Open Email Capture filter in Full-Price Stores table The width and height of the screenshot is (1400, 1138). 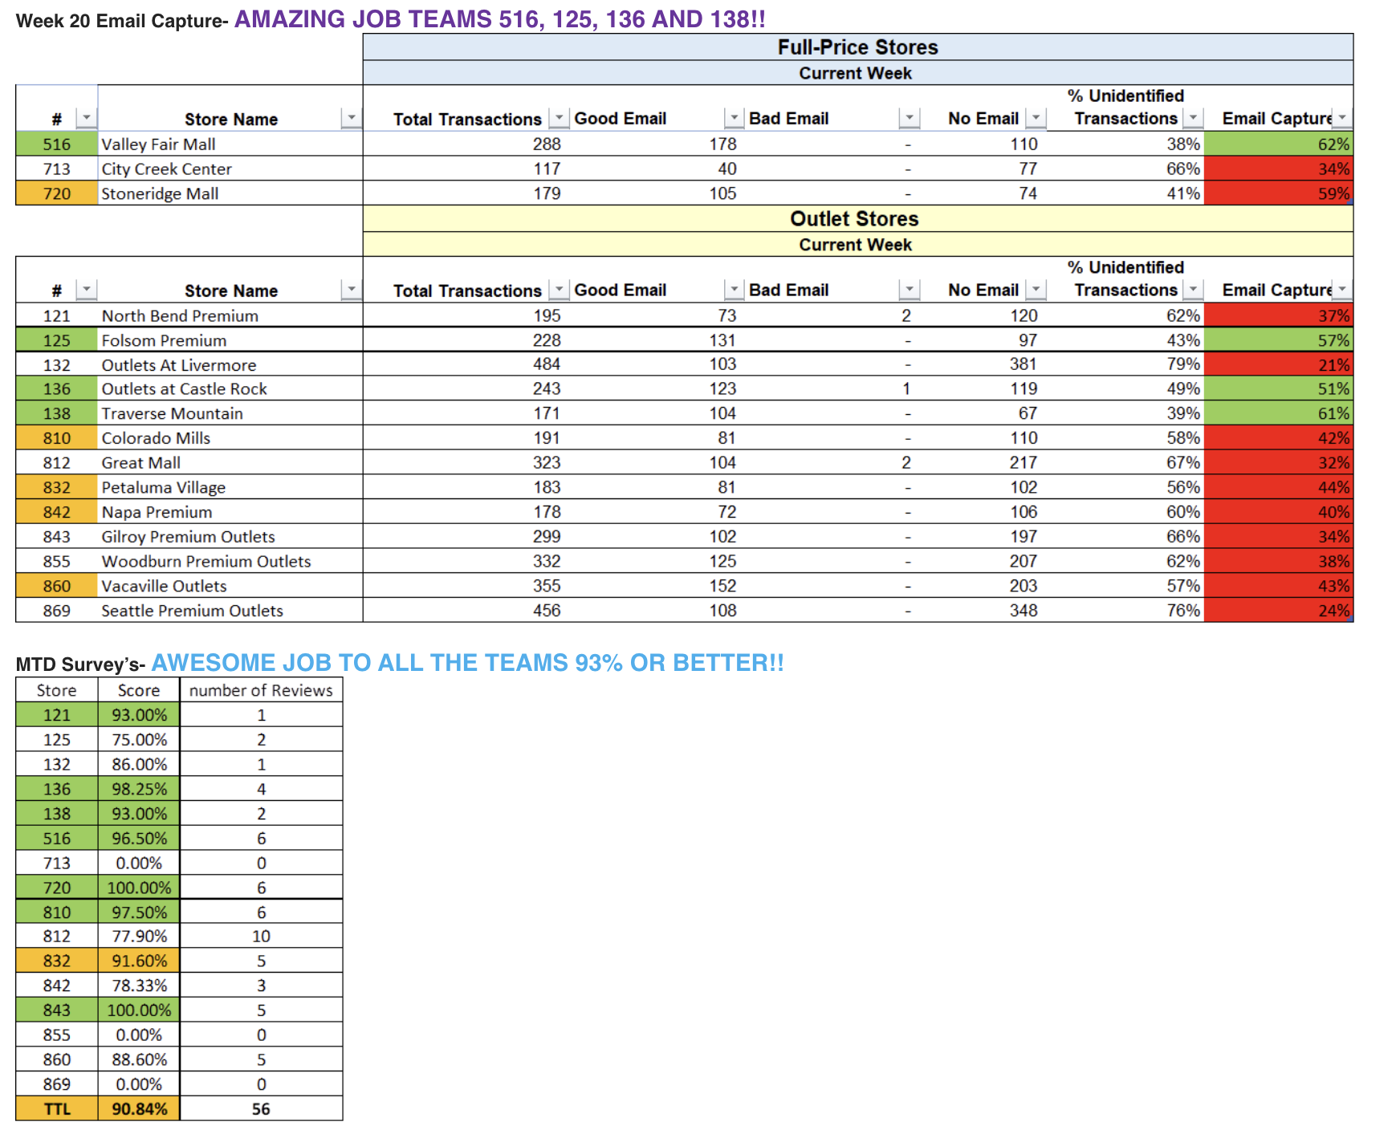click(x=1342, y=119)
